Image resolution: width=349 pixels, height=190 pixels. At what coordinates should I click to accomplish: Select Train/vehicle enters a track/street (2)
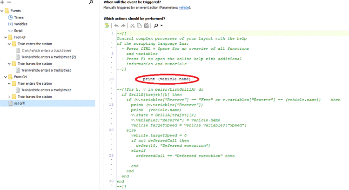tap(49, 57)
